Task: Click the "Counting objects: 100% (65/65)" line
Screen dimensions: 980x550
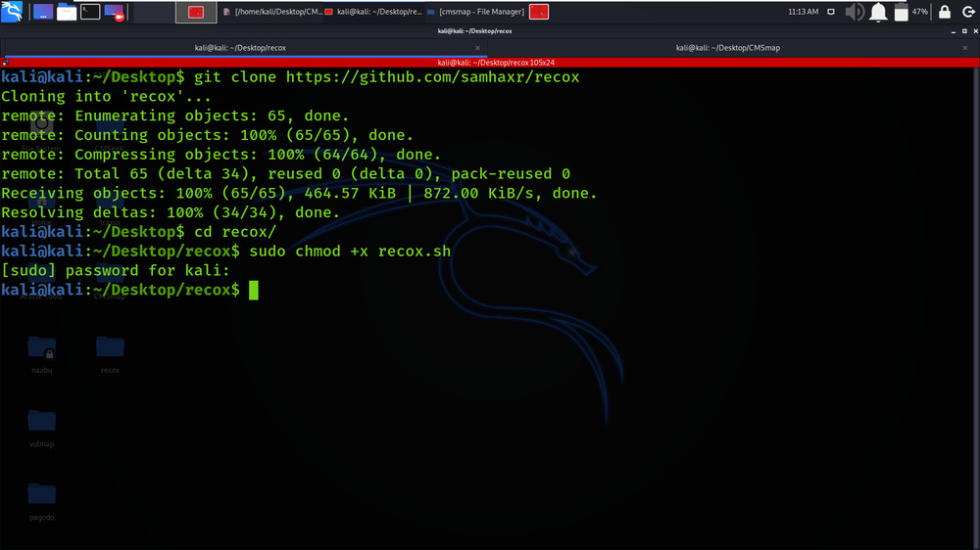Action: pos(207,135)
